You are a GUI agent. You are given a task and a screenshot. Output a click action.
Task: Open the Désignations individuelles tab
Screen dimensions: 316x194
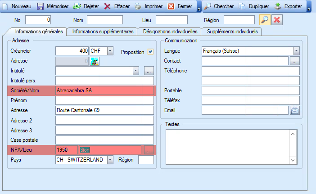[x=170, y=32]
